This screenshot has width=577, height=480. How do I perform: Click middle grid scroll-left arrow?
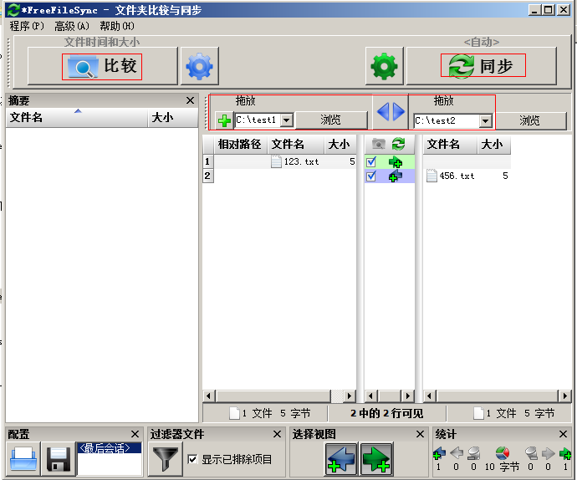[x=370, y=396]
